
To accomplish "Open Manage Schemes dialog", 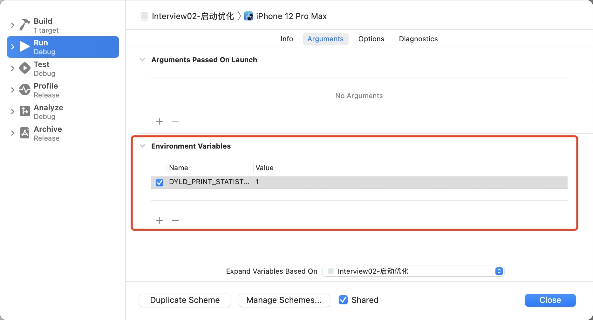I will coord(284,300).
